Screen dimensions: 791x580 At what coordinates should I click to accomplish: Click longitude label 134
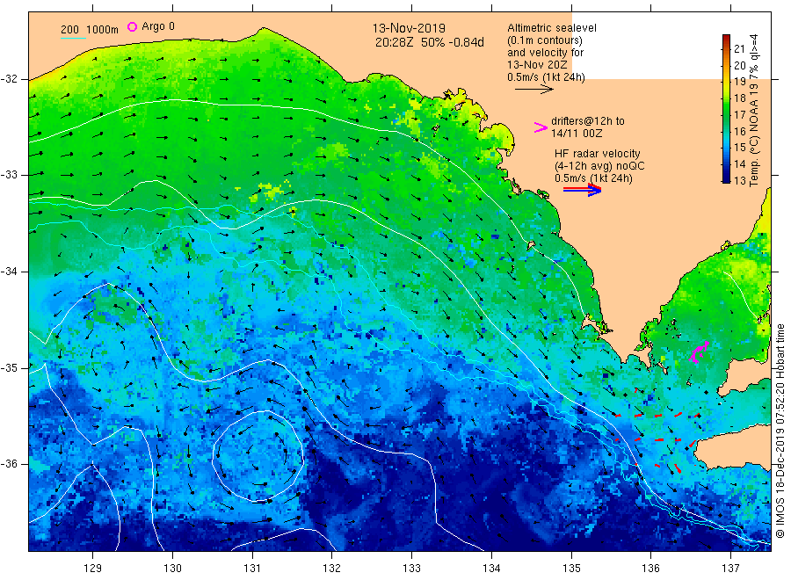[491, 569]
